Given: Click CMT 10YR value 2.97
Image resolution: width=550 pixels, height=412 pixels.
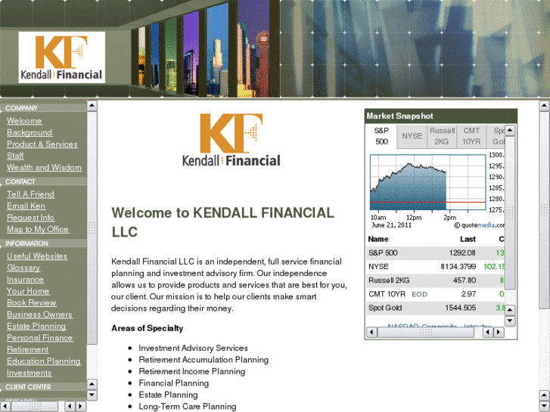Looking at the screenshot, I should pos(468,294).
